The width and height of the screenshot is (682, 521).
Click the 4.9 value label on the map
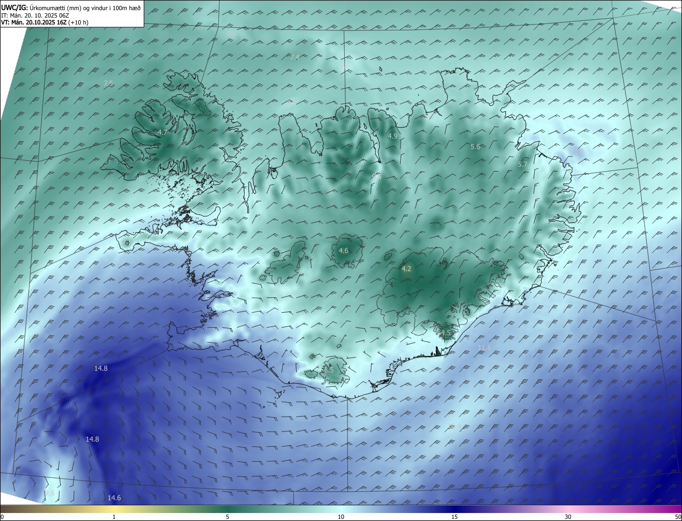[x=393, y=136]
